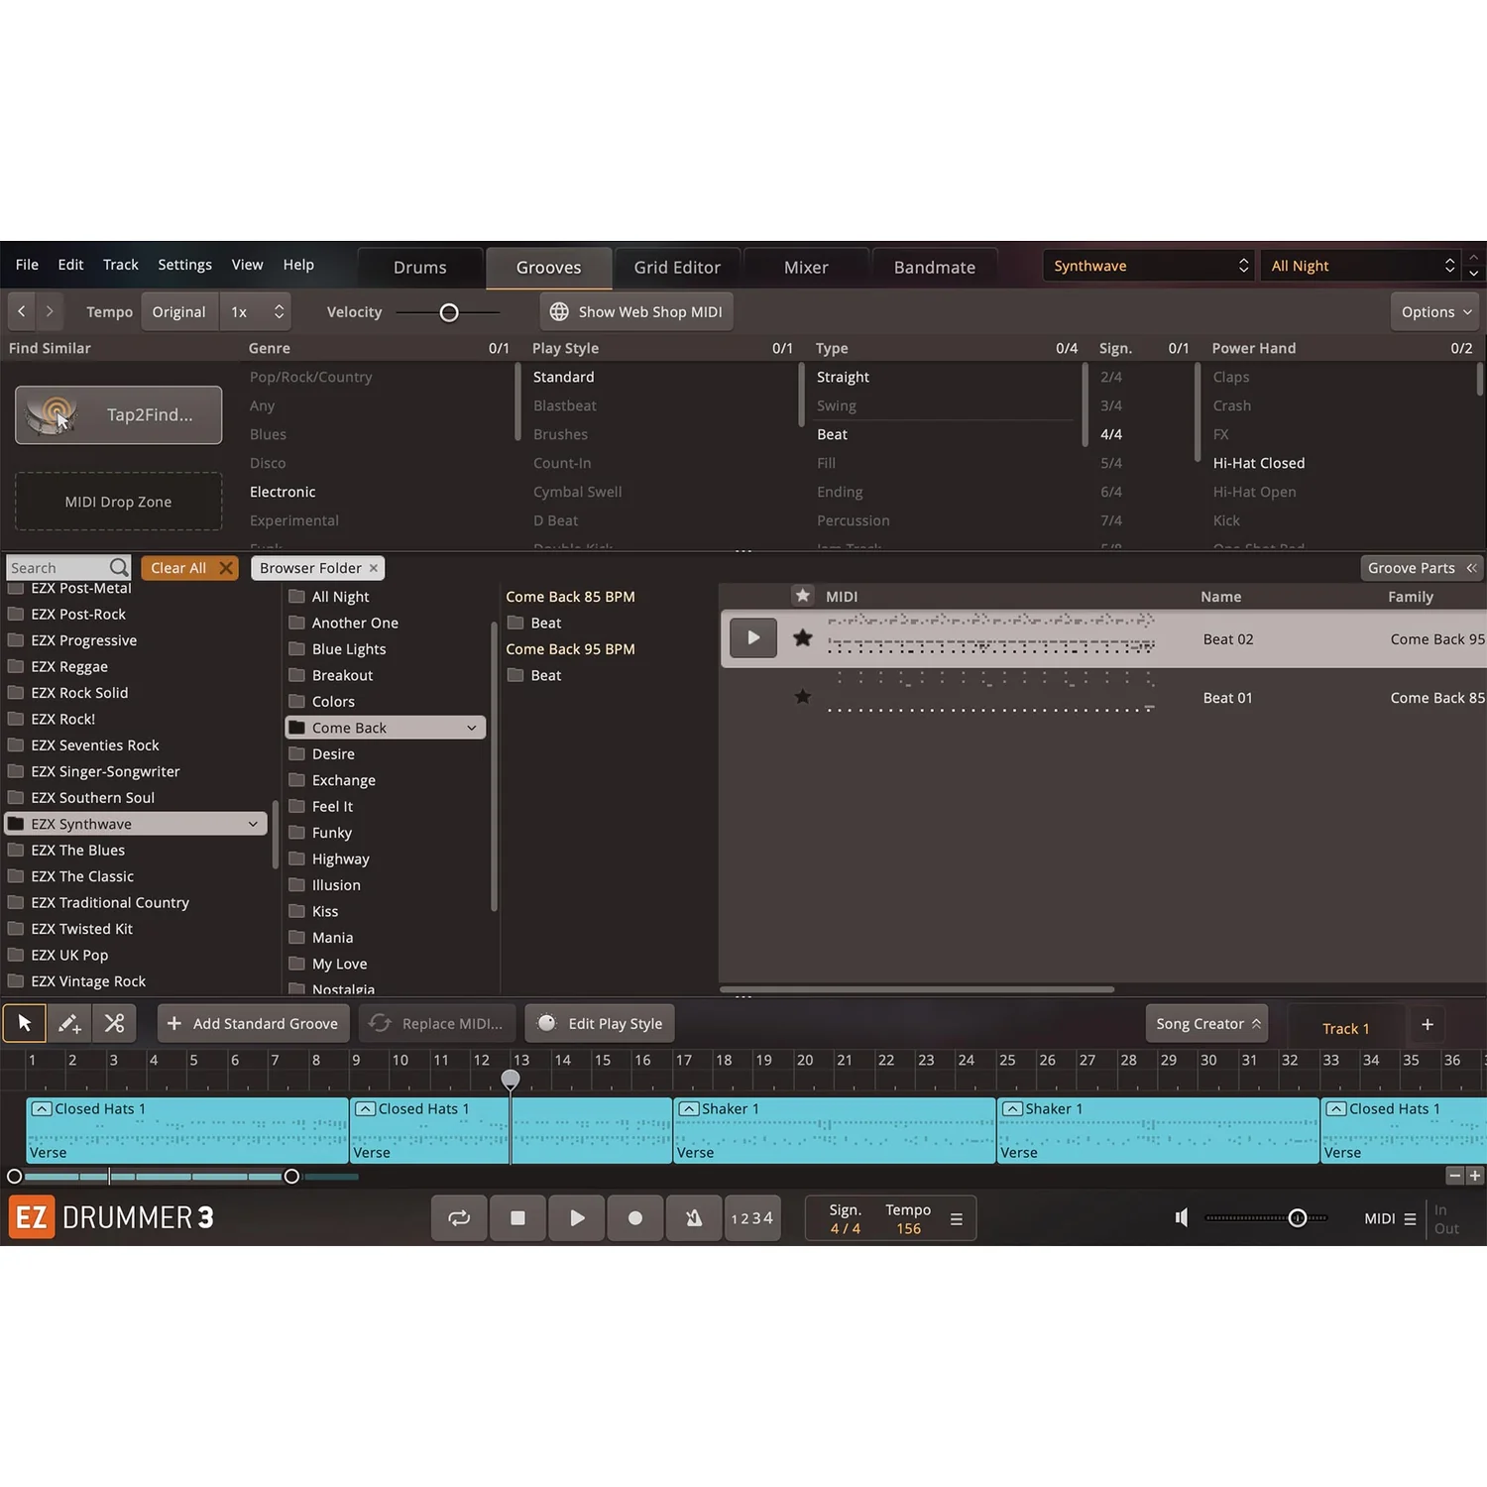Add a new track with plus
The width and height of the screenshot is (1487, 1487).
(x=1428, y=1025)
